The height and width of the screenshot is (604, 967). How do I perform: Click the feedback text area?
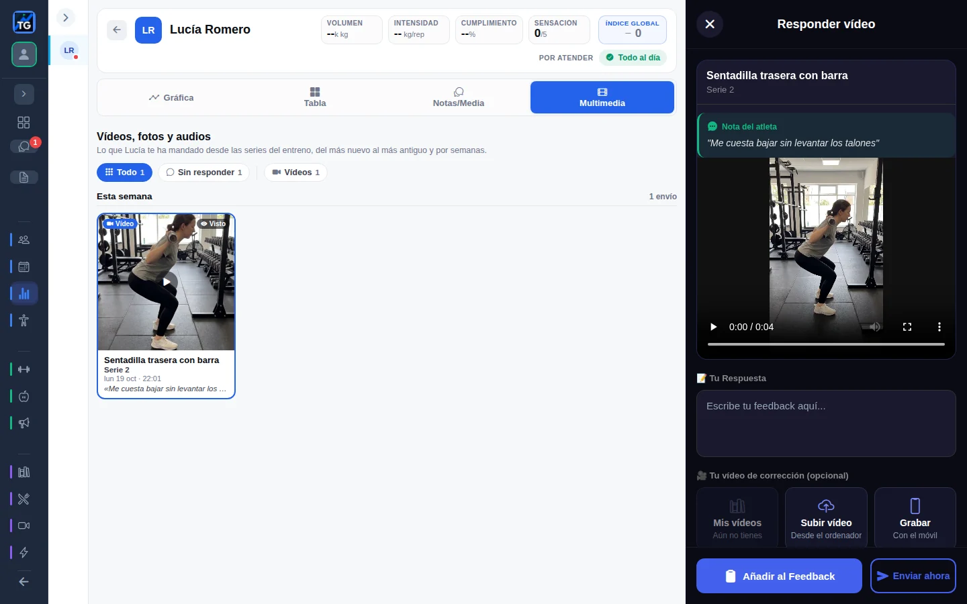(826, 423)
